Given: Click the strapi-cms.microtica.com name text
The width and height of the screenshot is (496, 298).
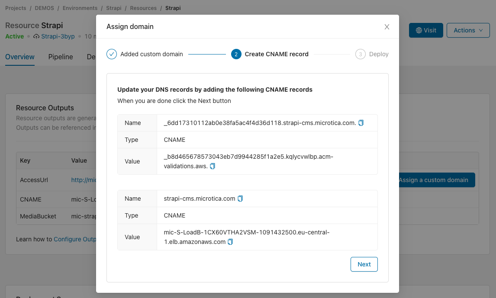Looking at the screenshot, I should point(199,199).
